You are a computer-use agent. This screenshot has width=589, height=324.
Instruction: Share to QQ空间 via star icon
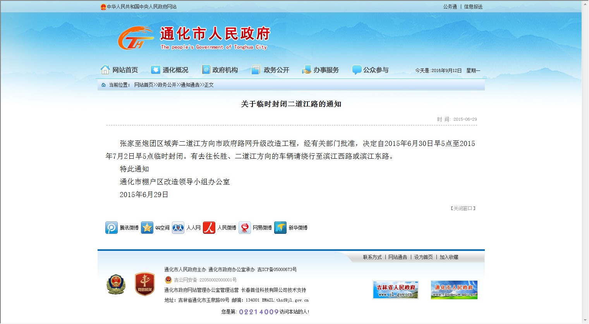147,228
